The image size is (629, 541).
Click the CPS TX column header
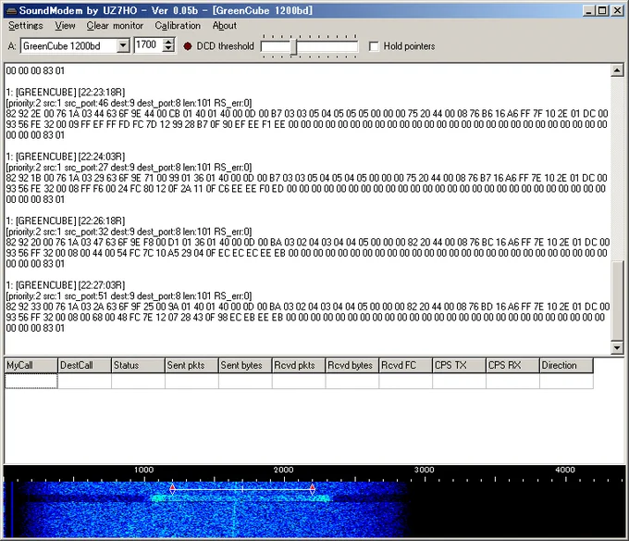[x=459, y=366]
